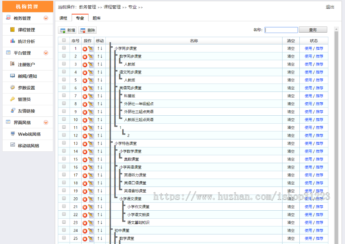Tick the checkbox for row 24 初中课堂
Viewport: 345px width, 244px height.
64,230
